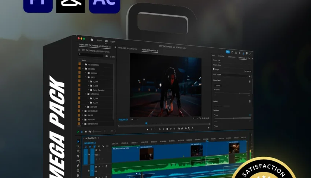Viewport: 311px width, 178px height.
Task: Open the Export tab
Action: click(x=113, y=42)
